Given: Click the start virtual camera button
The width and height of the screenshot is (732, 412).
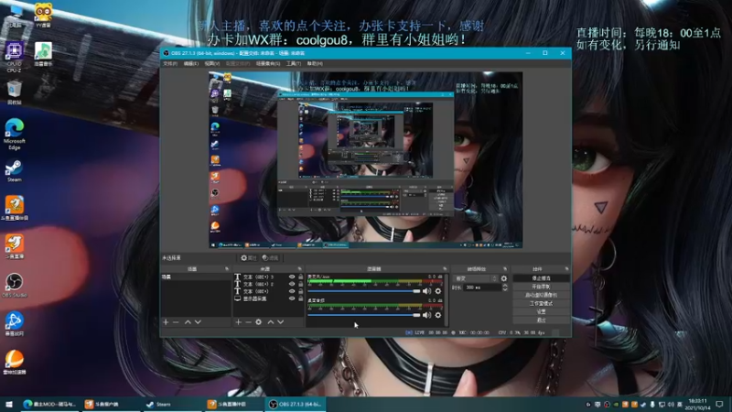Looking at the screenshot, I should point(541,295).
